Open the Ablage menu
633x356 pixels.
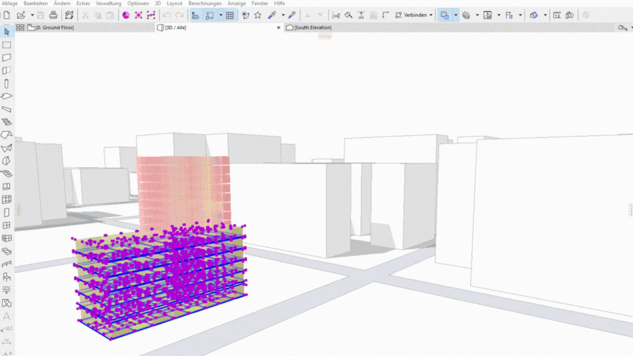coord(10,3)
